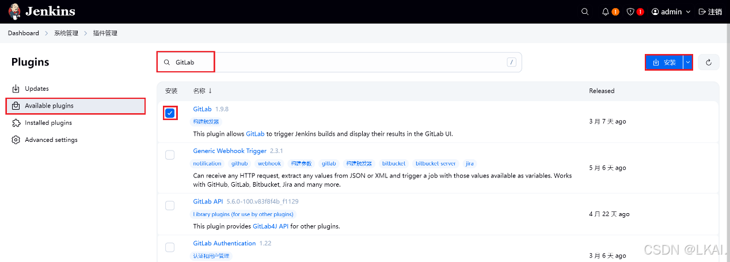Click the blue 安装 install button
Image resolution: width=730 pixels, height=262 pixels.
(x=664, y=62)
